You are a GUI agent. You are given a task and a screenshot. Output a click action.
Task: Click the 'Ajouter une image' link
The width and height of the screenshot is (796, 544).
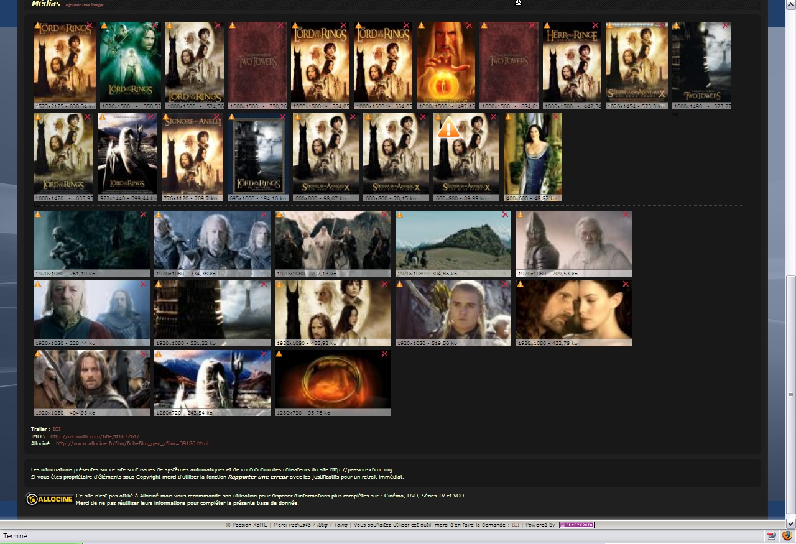pos(85,5)
